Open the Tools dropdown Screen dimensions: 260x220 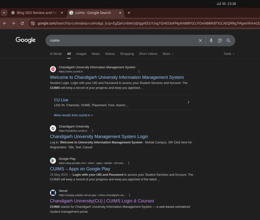[x=229, y=54]
